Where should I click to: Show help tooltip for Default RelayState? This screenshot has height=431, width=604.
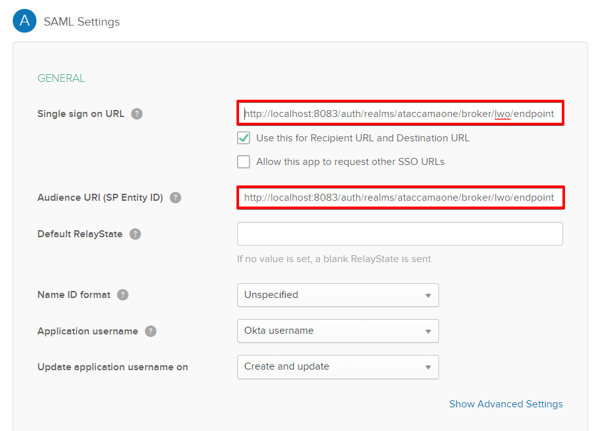pos(135,234)
